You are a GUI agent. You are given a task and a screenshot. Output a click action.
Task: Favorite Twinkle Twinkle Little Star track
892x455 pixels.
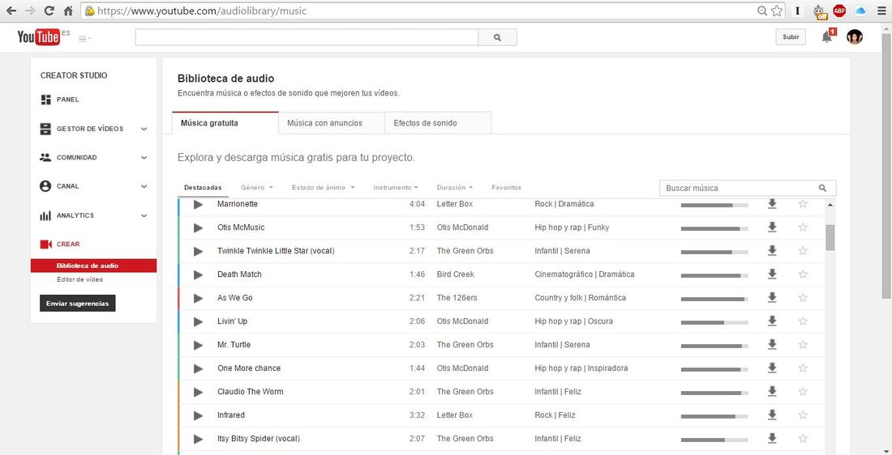(803, 250)
